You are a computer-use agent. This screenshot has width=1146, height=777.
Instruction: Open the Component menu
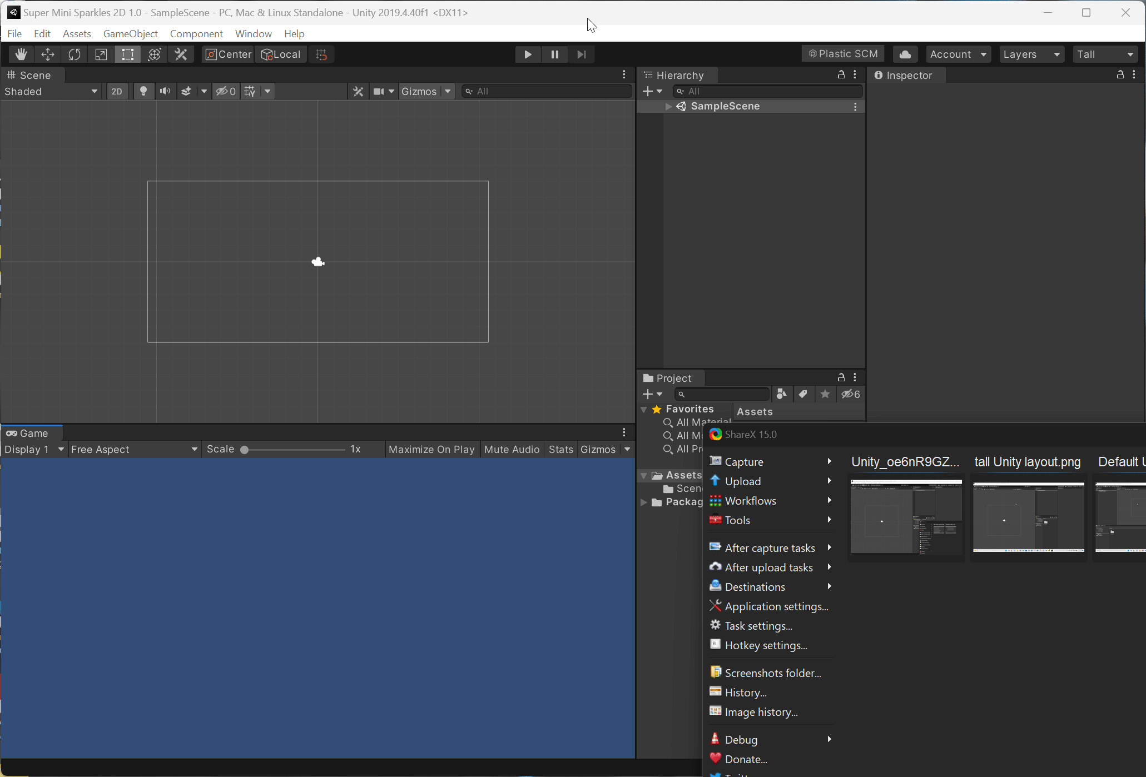[x=196, y=33]
